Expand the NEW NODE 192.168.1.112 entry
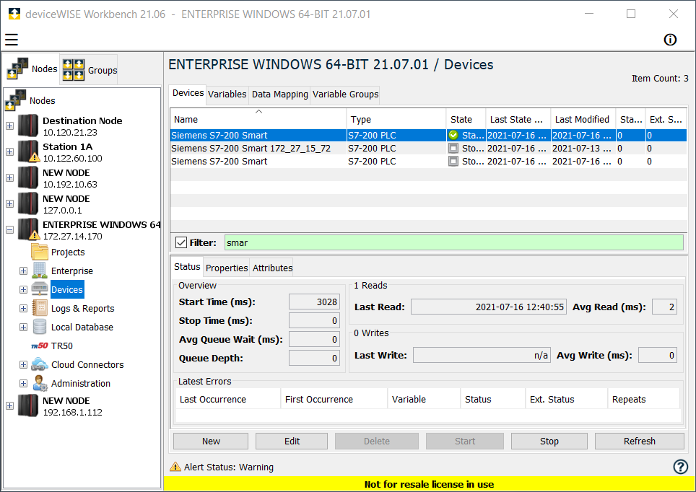 tap(10, 406)
